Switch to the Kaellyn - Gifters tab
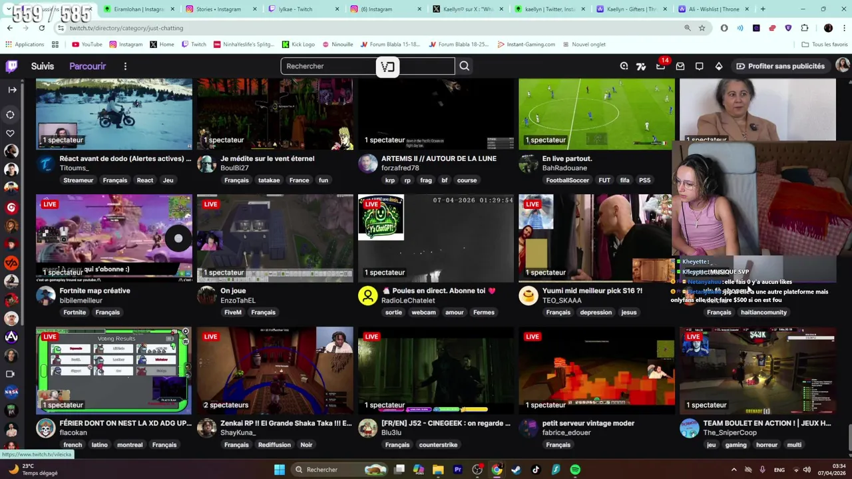 click(x=631, y=9)
